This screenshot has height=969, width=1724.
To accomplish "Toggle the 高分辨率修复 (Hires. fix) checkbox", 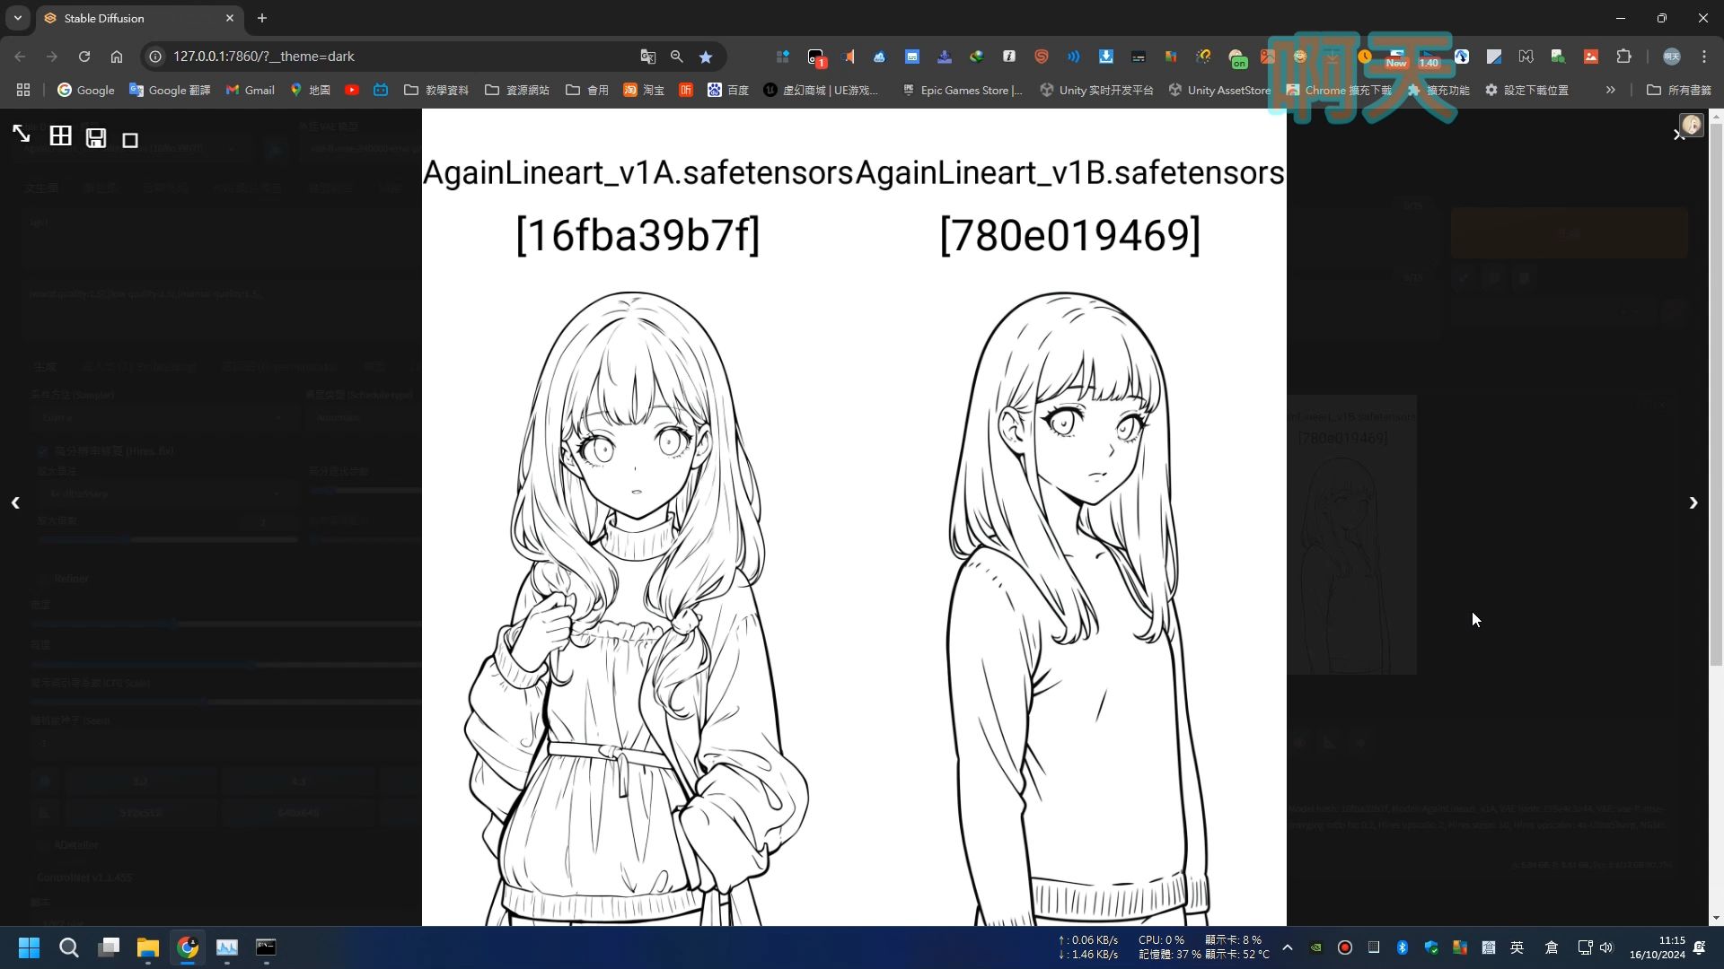I will (x=42, y=451).
